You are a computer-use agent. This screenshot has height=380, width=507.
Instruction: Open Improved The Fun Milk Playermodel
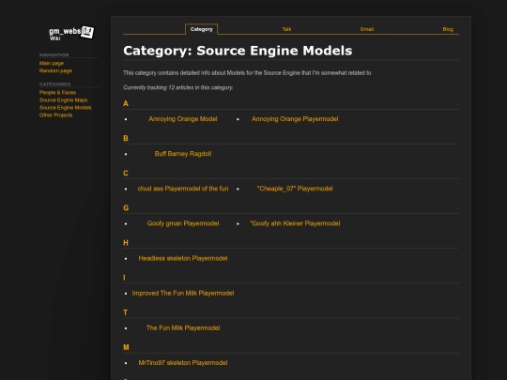point(183,294)
